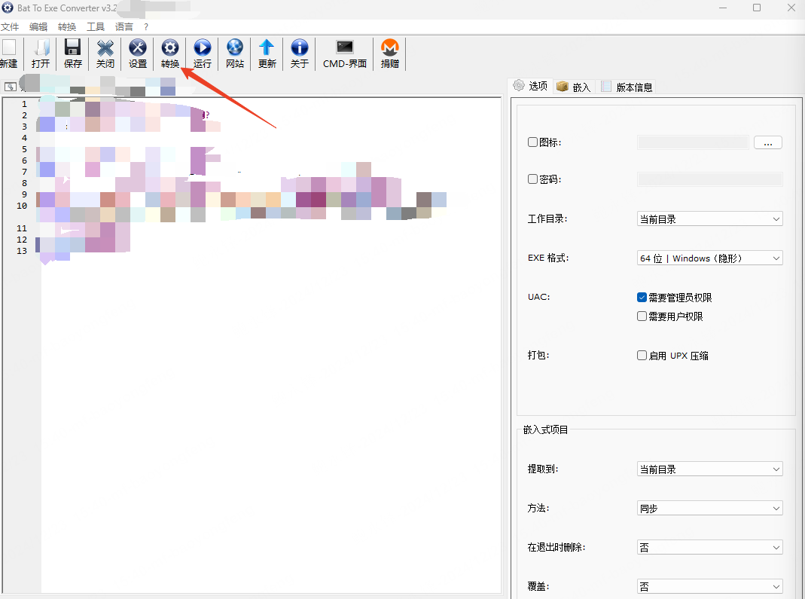Image resolution: width=805 pixels, height=599 pixels.
Task: Expand the 覆盖 dropdown
Action: tap(710, 586)
